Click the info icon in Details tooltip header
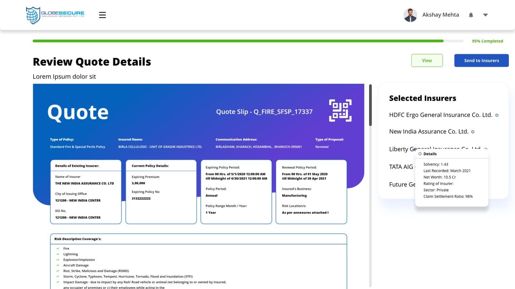This screenshot has width=515, height=289. coord(420,154)
